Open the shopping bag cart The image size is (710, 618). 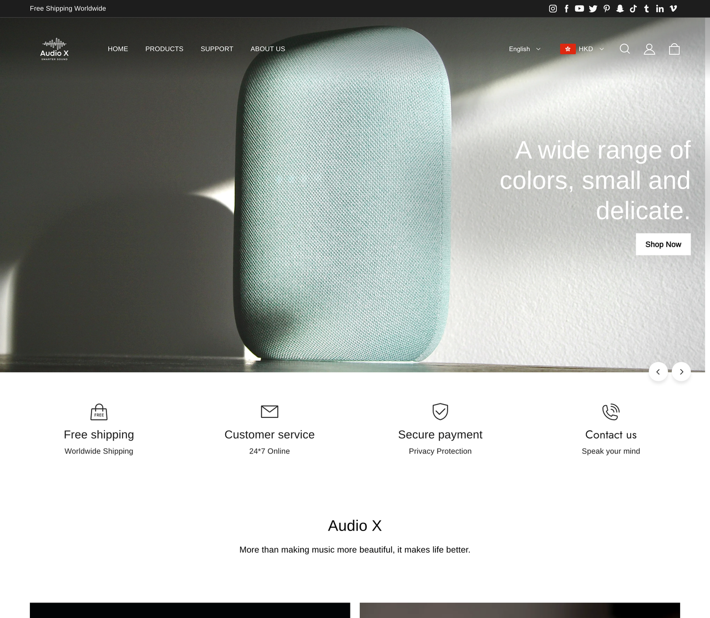pyautogui.click(x=674, y=49)
